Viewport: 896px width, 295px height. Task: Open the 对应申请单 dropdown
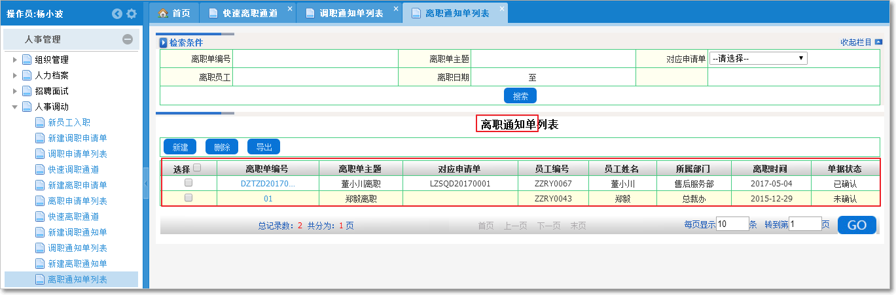point(758,59)
